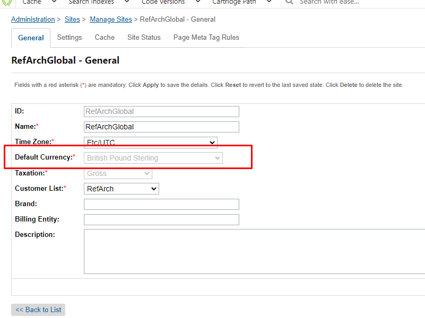The image size is (425, 318).
Task: Follow the Administration breadcrumb link
Action: 33,20
